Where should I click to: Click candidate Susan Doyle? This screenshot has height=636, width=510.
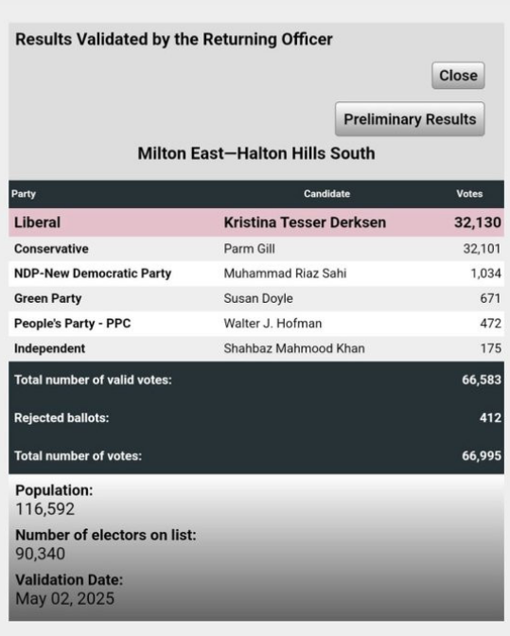click(258, 298)
